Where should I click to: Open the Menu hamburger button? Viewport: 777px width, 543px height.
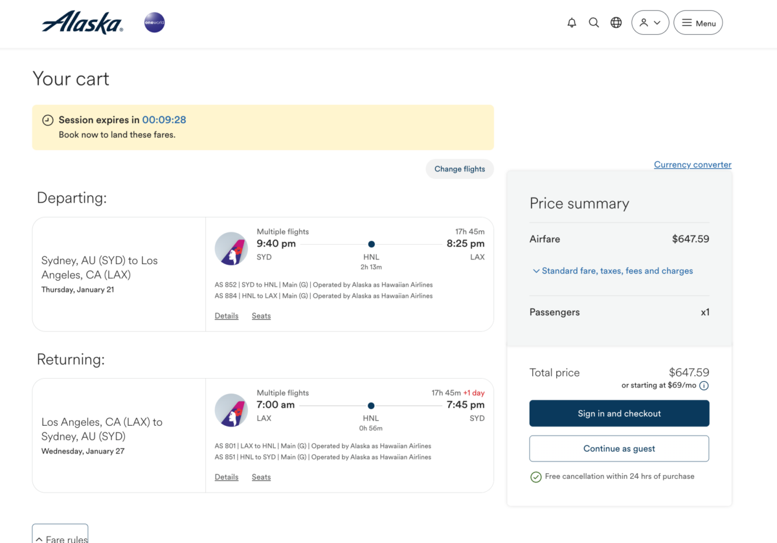click(x=698, y=23)
